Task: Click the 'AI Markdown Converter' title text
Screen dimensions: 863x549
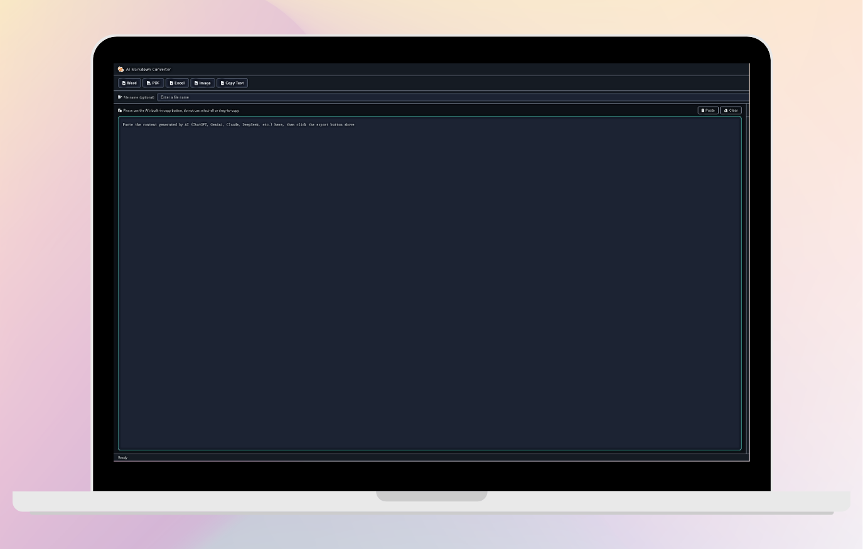Action: pos(148,69)
